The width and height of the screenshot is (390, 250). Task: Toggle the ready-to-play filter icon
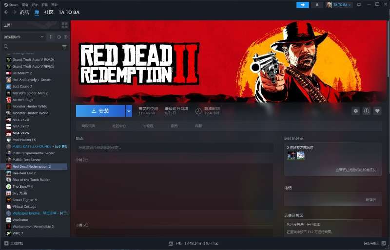pos(66,37)
